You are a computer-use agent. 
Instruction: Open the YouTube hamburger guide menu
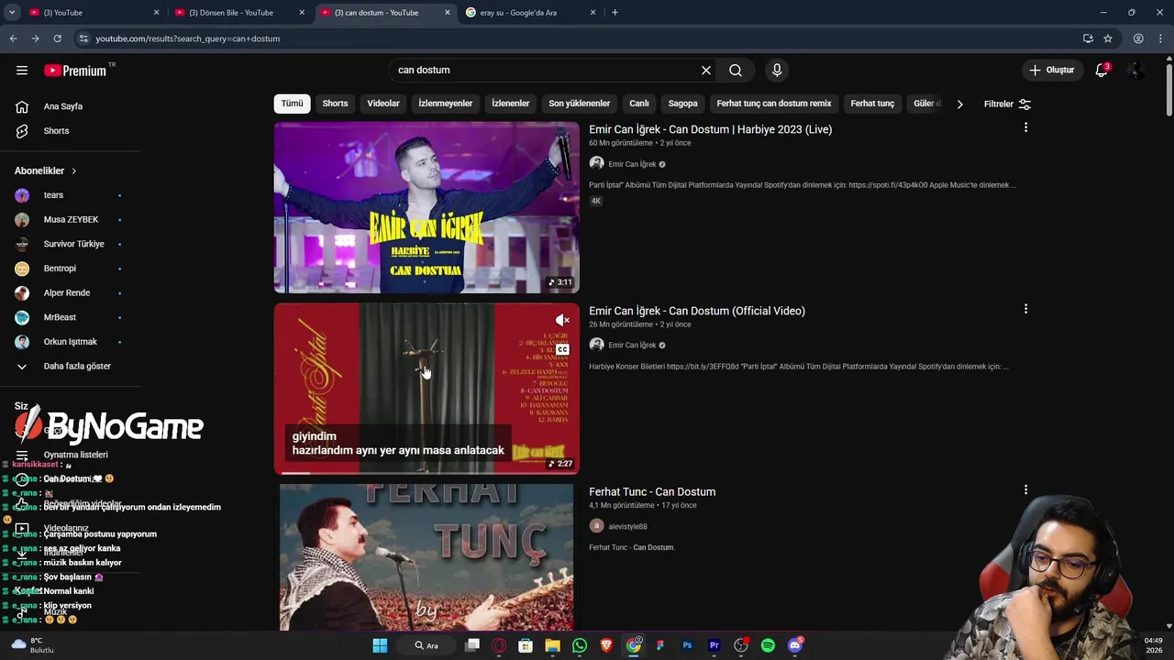22,71
